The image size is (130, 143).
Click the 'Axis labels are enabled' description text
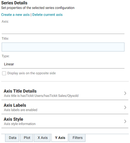[21, 110]
